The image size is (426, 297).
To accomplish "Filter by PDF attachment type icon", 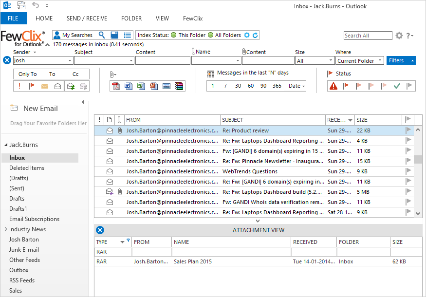I will pyautogui.click(x=116, y=86).
